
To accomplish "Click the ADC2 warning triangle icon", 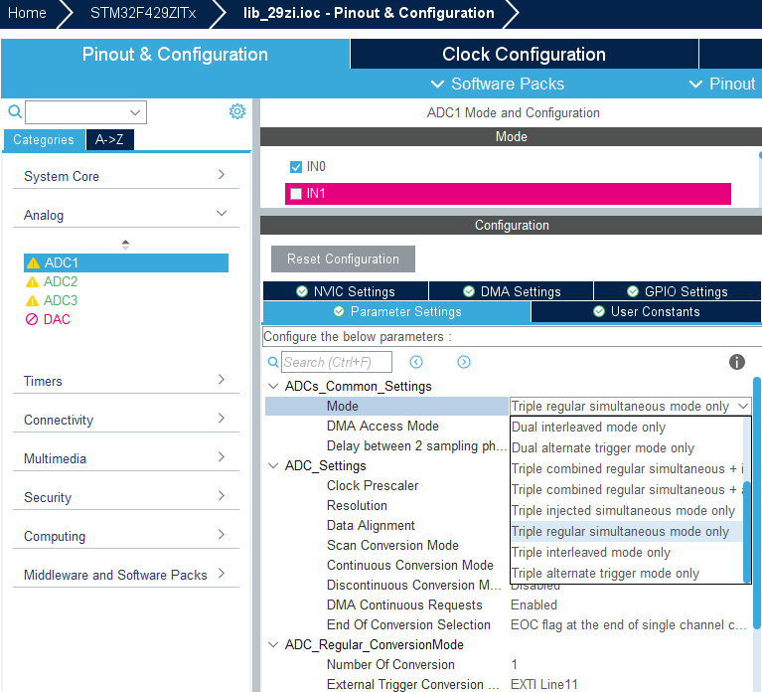I will click(32, 282).
